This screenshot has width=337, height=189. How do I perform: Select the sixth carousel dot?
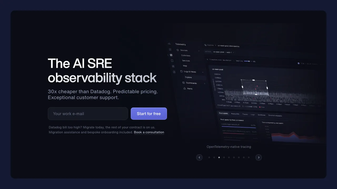pyautogui.click(x=234, y=157)
